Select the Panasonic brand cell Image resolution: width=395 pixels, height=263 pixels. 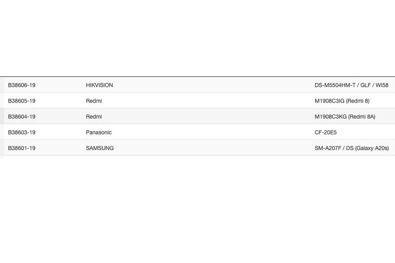pyautogui.click(x=99, y=132)
